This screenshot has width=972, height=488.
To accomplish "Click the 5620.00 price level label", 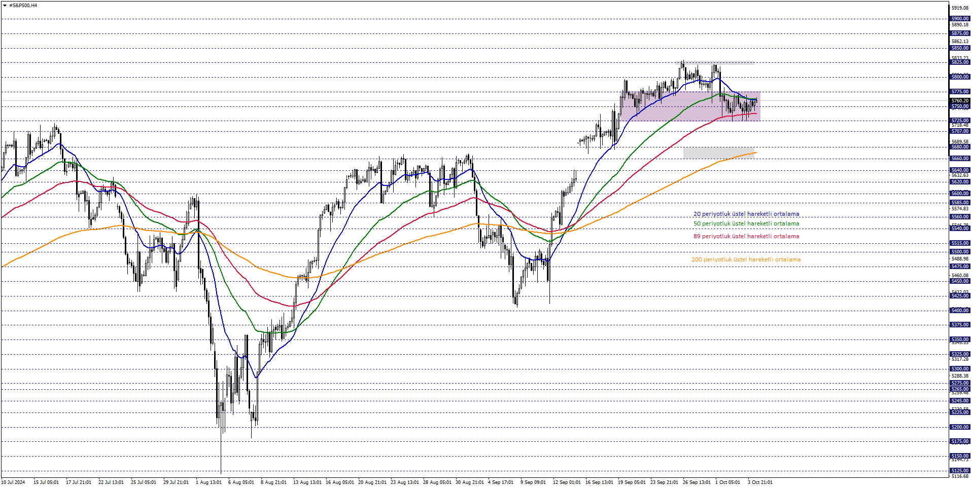I will coord(960,182).
